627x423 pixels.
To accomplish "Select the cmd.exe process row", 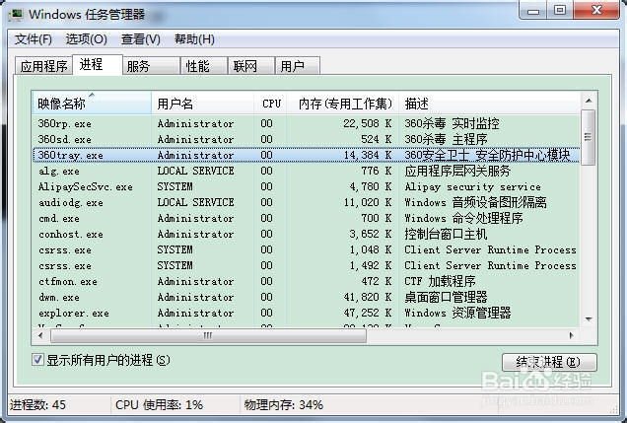I will pyautogui.click(x=307, y=218).
